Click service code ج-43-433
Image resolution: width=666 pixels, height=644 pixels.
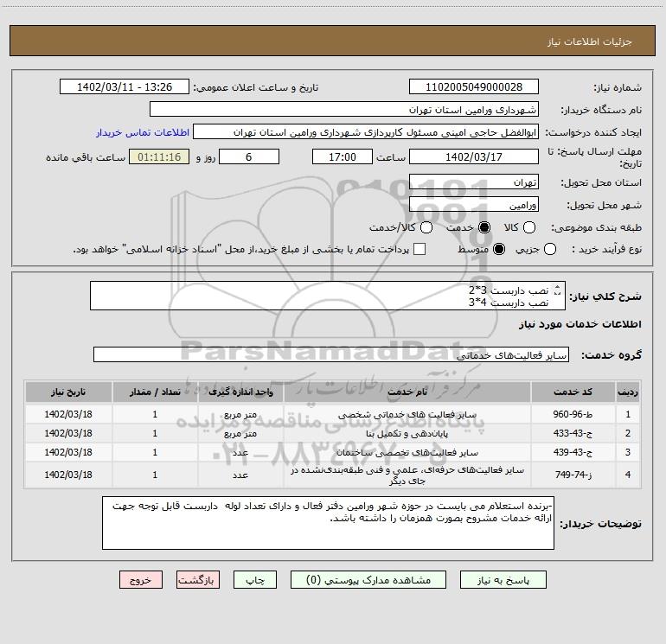pyautogui.click(x=573, y=433)
